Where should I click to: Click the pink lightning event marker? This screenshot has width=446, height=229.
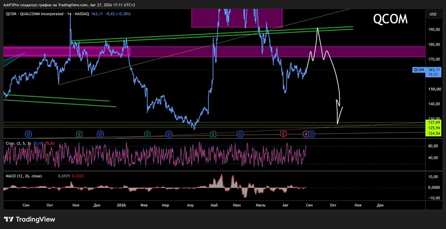click(306, 134)
